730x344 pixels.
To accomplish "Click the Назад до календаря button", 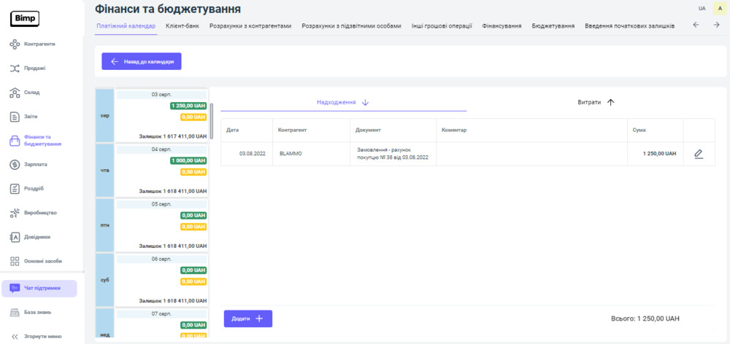I will (142, 62).
